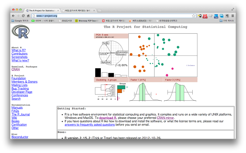Open the Books link

pyautogui.click(x=16, y=121)
